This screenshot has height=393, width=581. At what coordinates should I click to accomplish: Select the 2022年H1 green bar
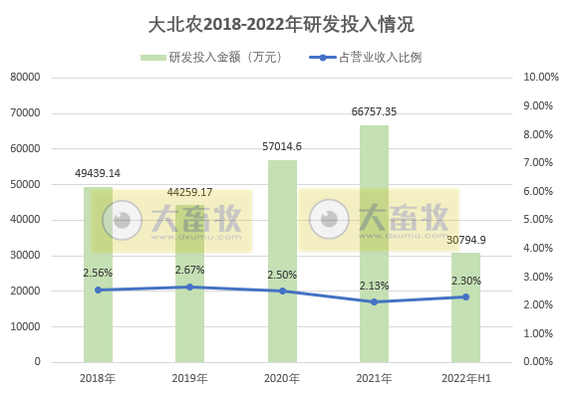(465, 307)
